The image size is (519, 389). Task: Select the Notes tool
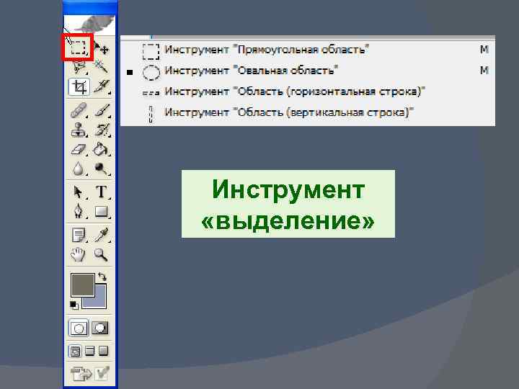(x=79, y=235)
